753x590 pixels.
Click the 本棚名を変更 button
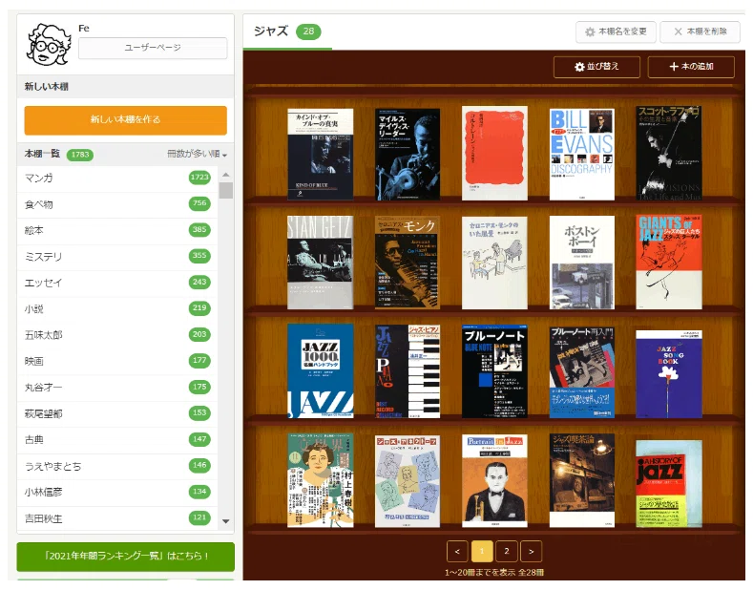[616, 32]
